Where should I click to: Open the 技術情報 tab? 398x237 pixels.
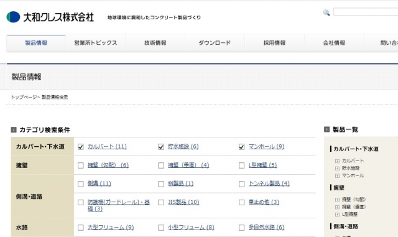(x=155, y=43)
